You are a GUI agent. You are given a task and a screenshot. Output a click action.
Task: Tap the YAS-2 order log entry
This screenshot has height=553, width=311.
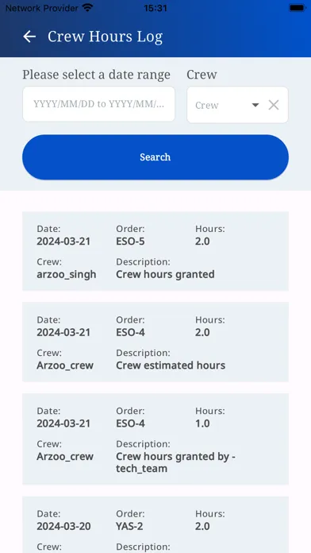pos(155,524)
